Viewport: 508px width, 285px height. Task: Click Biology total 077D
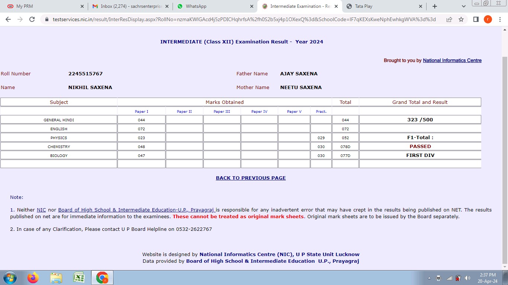coord(345,156)
